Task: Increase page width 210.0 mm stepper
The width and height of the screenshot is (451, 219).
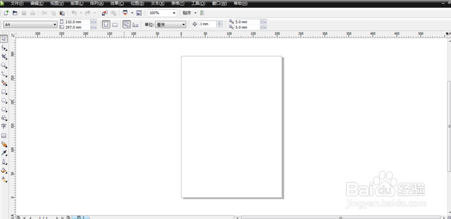Action: (95, 22)
